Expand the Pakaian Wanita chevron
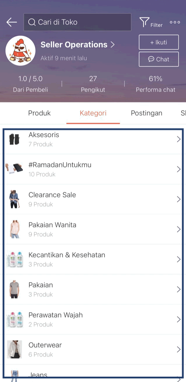Viewport: 186px width, 382px height. pyautogui.click(x=179, y=229)
